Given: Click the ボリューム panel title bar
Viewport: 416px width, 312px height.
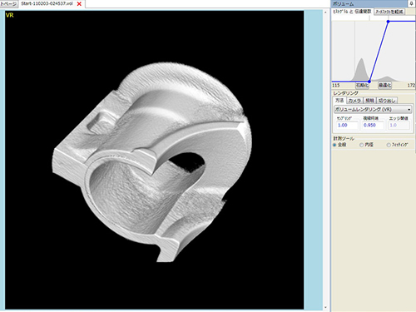Looking at the screenshot, I should [x=370, y=3].
